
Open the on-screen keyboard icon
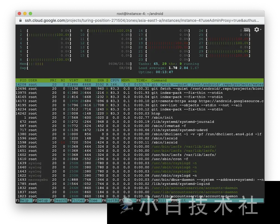pos(246,30)
